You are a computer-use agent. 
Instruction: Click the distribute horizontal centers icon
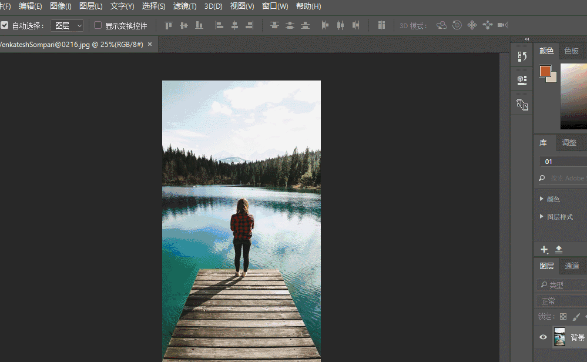coord(340,25)
